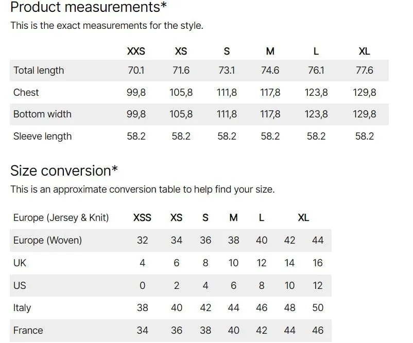Screen dimensions: 413x343
Task: Click the Total length row label
Action: pos(39,71)
